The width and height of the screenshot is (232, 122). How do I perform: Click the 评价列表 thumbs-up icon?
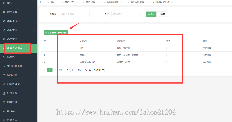(4, 75)
